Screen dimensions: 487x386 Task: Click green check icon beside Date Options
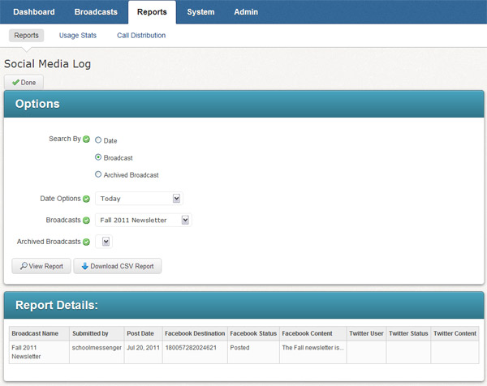(x=86, y=199)
